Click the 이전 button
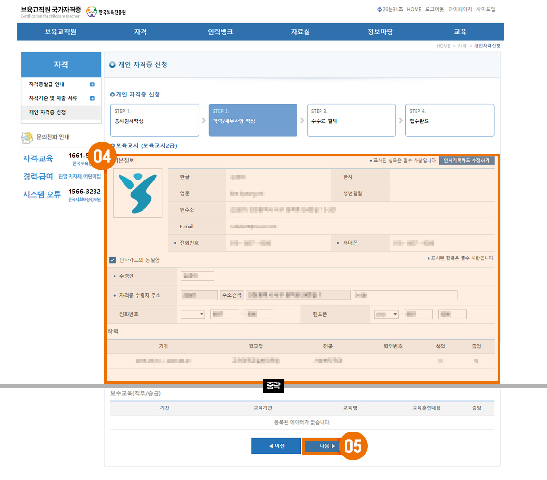Image resolution: width=547 pixels, height=480 pixels. pos(276,446)
